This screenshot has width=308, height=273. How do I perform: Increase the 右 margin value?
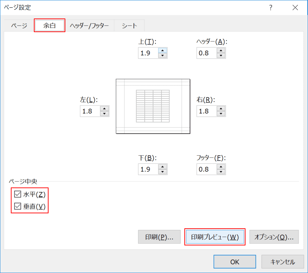pos(221,109)
